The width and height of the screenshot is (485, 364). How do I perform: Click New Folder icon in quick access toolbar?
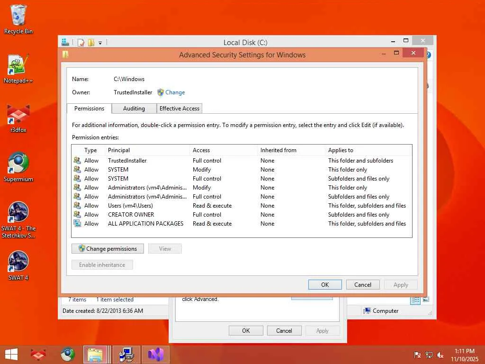click(x=91, y=42)
